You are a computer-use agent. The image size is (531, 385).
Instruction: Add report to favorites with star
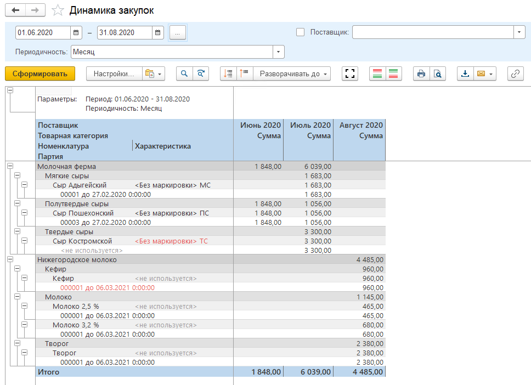coord(57,10)
